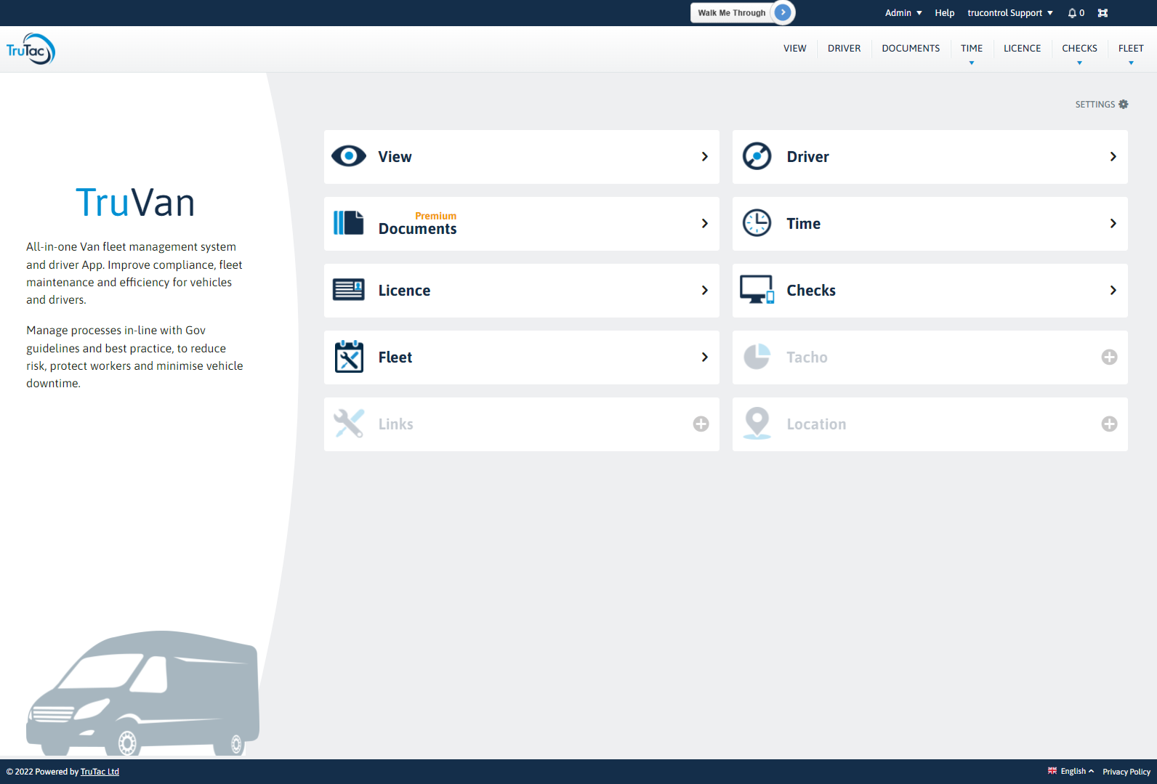This screenshot has height=784, width=1157.
Task: Click the Checks monitor icon
Action: pyautogui.click(x=757, y=290)
